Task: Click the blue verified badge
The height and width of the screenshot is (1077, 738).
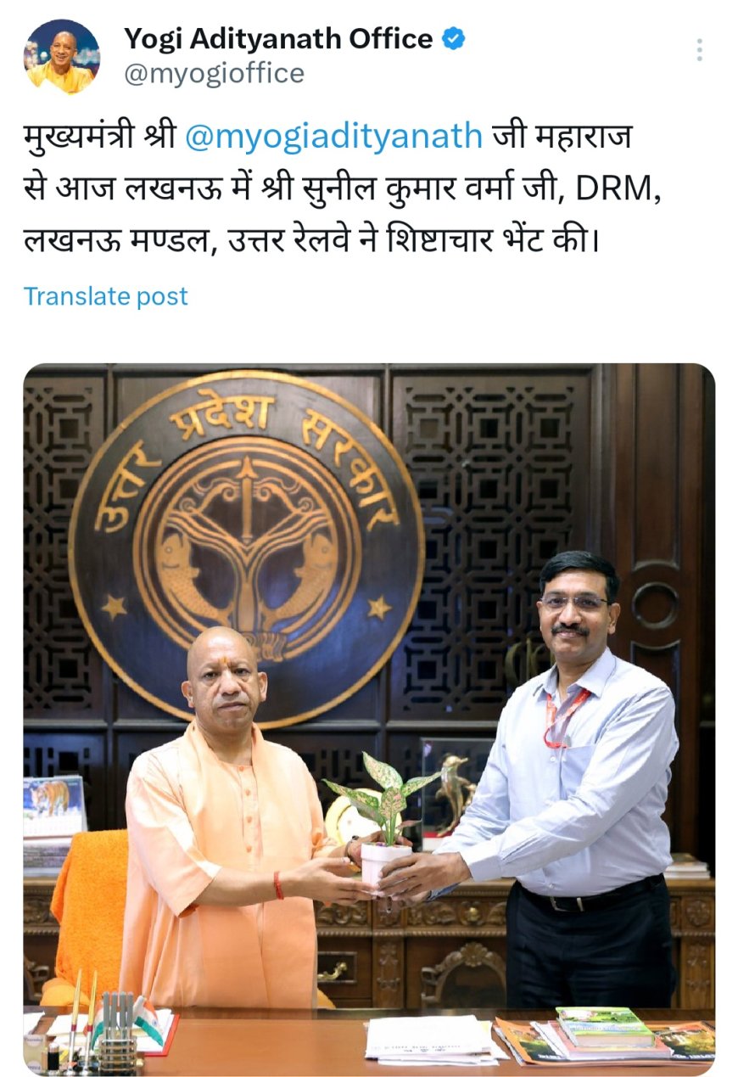Action: coord(455,38)
